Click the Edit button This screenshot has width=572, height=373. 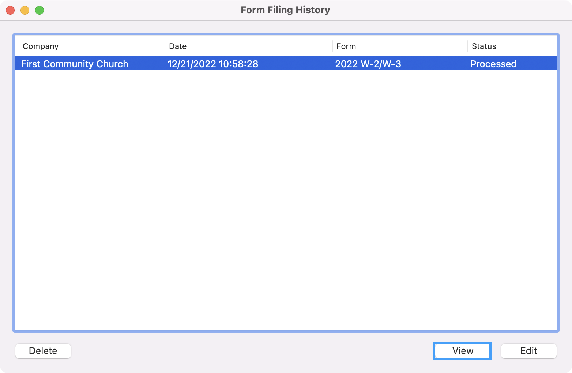pyautogui.click(x=528, y=351)
